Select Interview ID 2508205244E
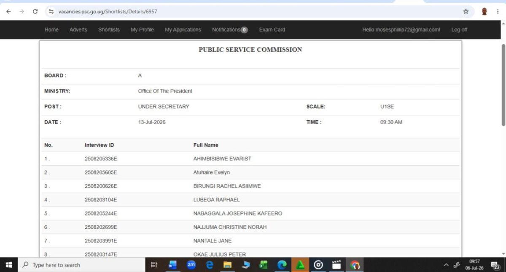The width and height of the screenshot is (506, 272). point(101,214)
